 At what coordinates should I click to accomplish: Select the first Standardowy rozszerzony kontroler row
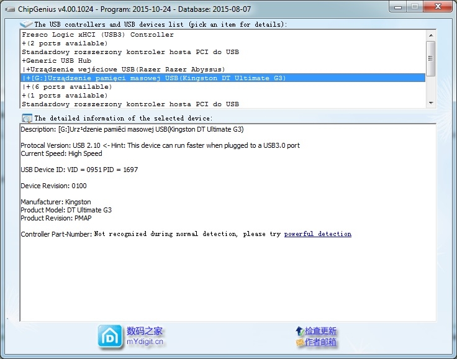pos(223,52)
